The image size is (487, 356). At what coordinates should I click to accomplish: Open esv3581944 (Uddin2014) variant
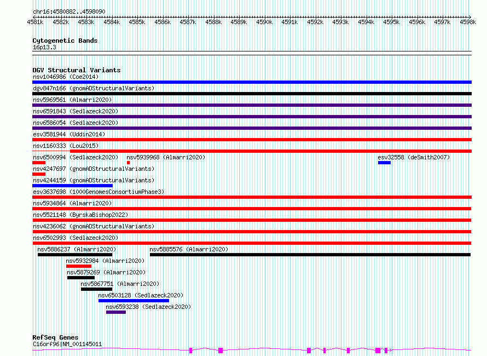tap(69, 134)
